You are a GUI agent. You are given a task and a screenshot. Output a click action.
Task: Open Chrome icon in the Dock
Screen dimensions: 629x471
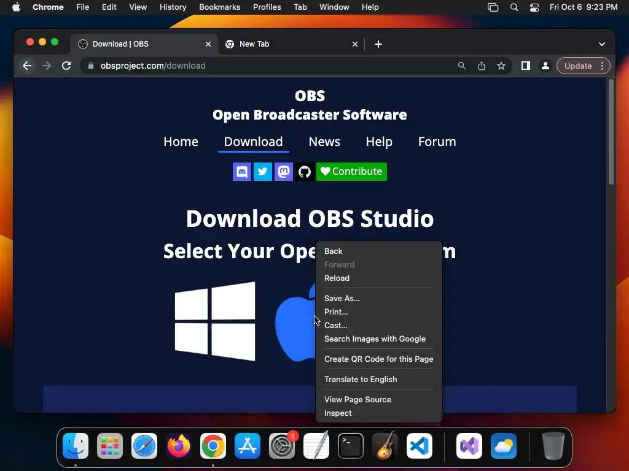pyautogui.click(x=213, y=446)
